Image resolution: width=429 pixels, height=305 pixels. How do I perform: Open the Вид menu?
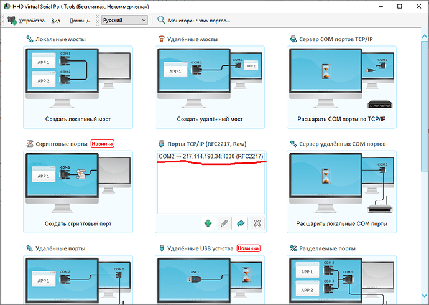[55, 21]
